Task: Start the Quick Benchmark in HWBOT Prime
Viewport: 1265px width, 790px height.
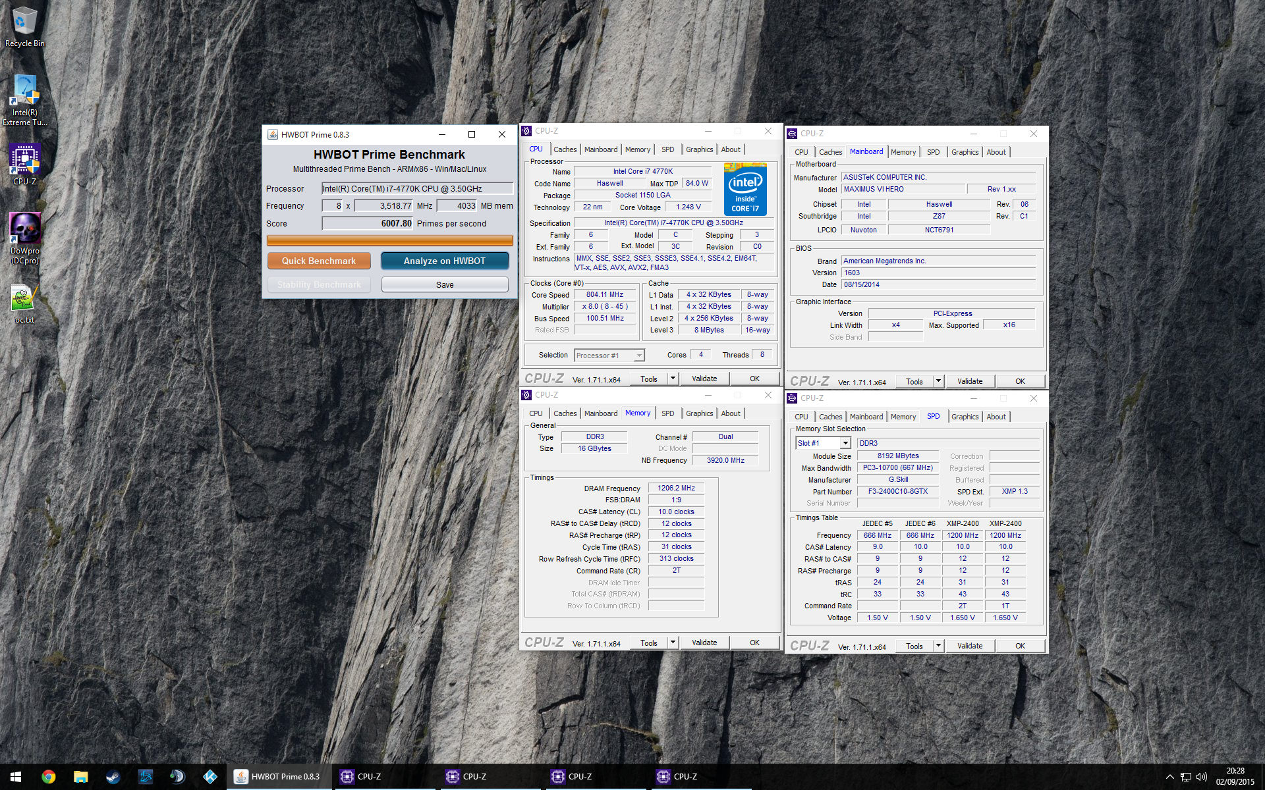Action: [x=319, y=261]
